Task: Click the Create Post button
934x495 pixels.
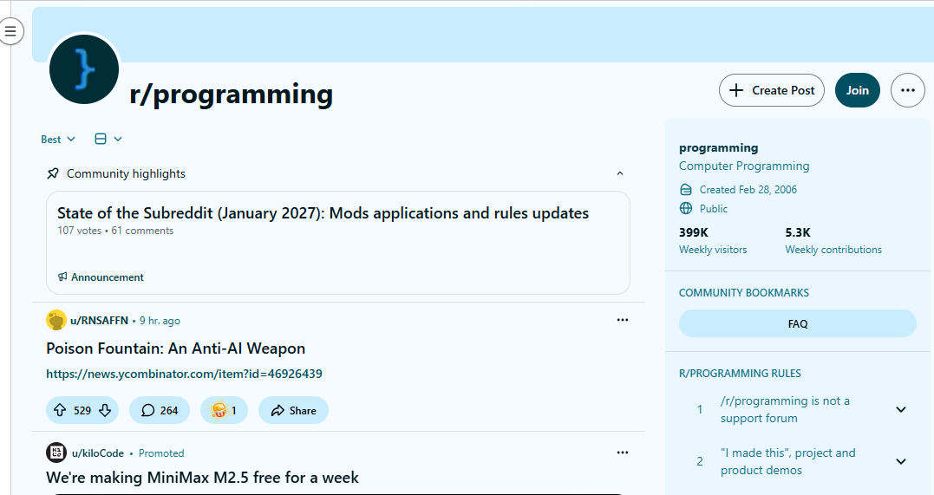Action: (771, 90)
